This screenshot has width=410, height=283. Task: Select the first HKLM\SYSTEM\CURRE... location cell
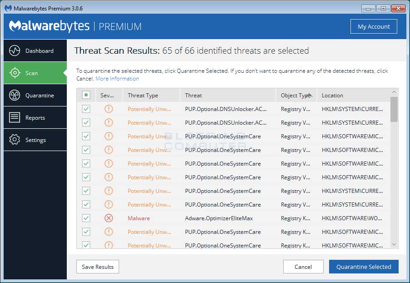pyautogui.click(x=352, y=109)
